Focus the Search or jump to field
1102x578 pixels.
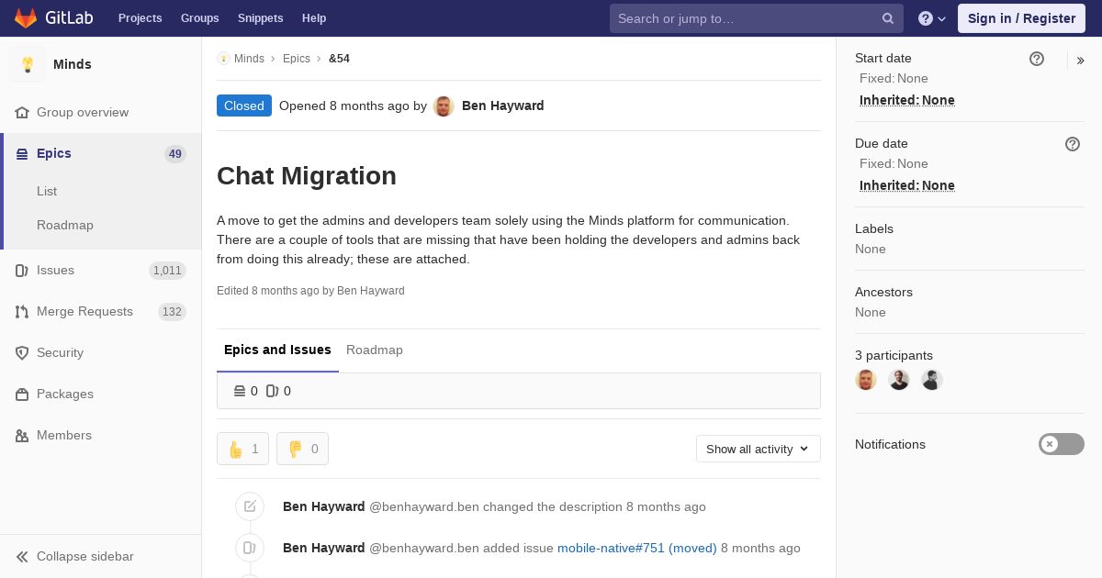click(748, 18)
